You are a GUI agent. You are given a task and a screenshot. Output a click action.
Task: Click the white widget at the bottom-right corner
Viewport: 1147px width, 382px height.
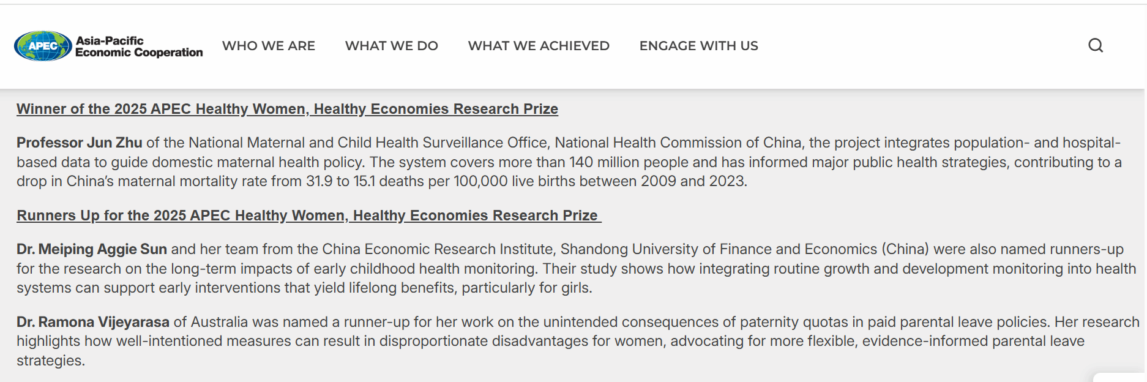pyautogui.click(x=1119, y=377)
